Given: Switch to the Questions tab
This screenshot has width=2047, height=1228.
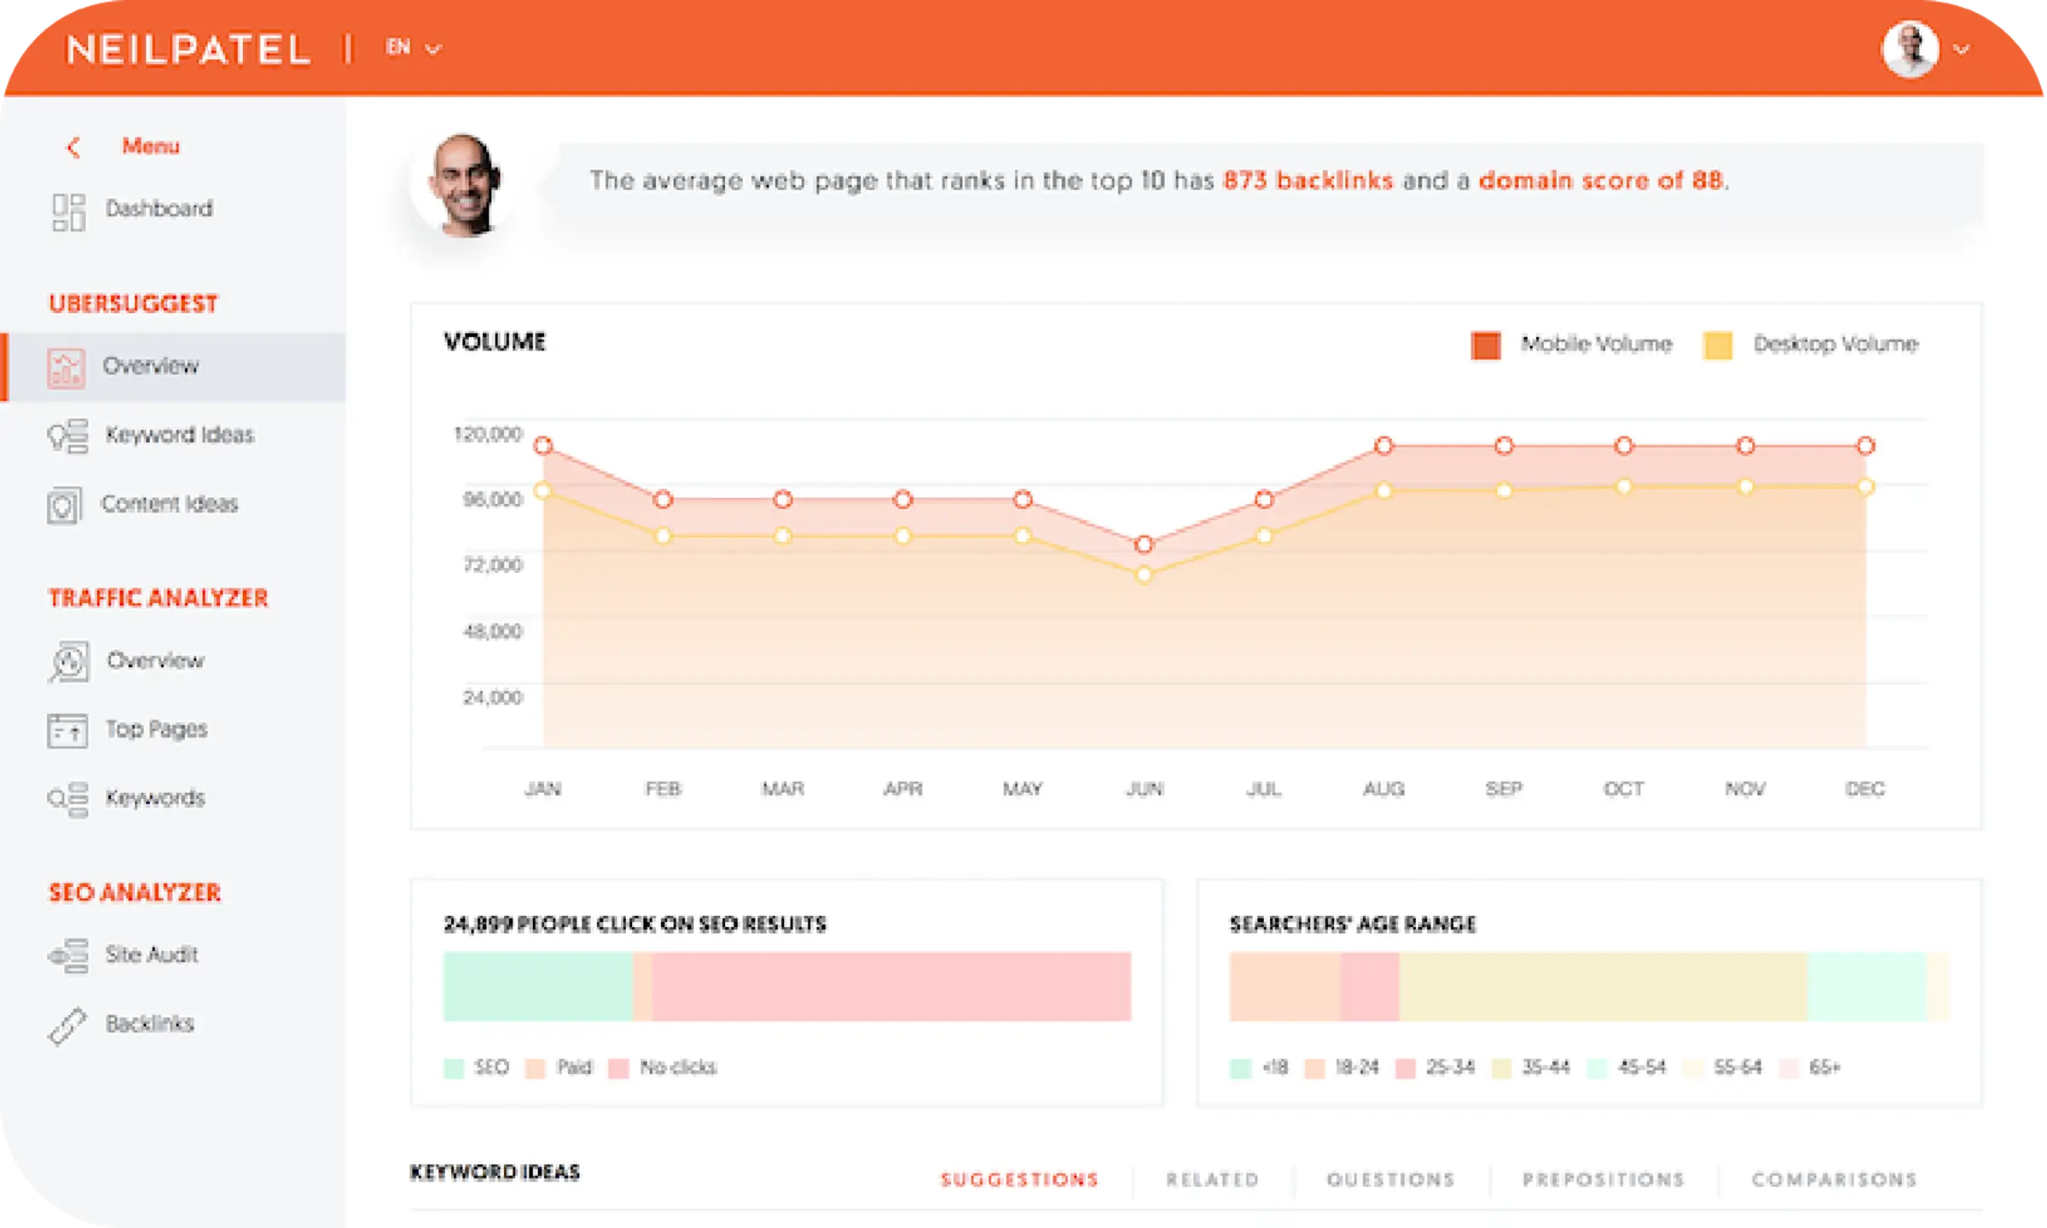Looking at the screenshot, I should [x=1390, y=1179].
